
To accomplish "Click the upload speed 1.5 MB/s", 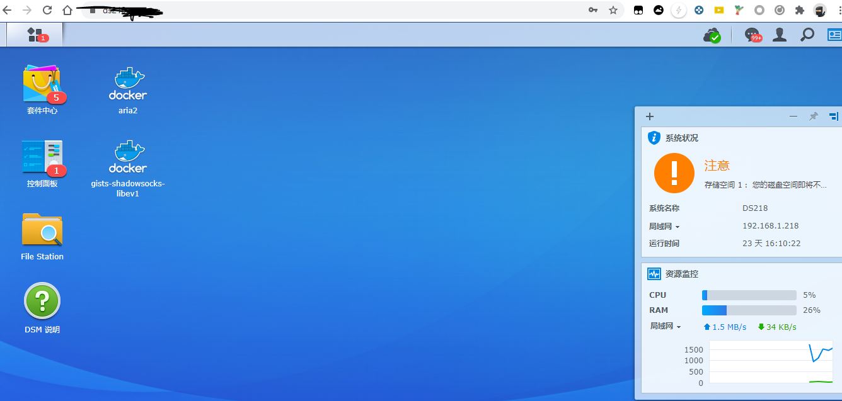I will [x=725, y=327].
